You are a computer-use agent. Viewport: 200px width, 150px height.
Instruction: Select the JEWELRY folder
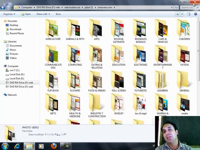tap(119, 104)
